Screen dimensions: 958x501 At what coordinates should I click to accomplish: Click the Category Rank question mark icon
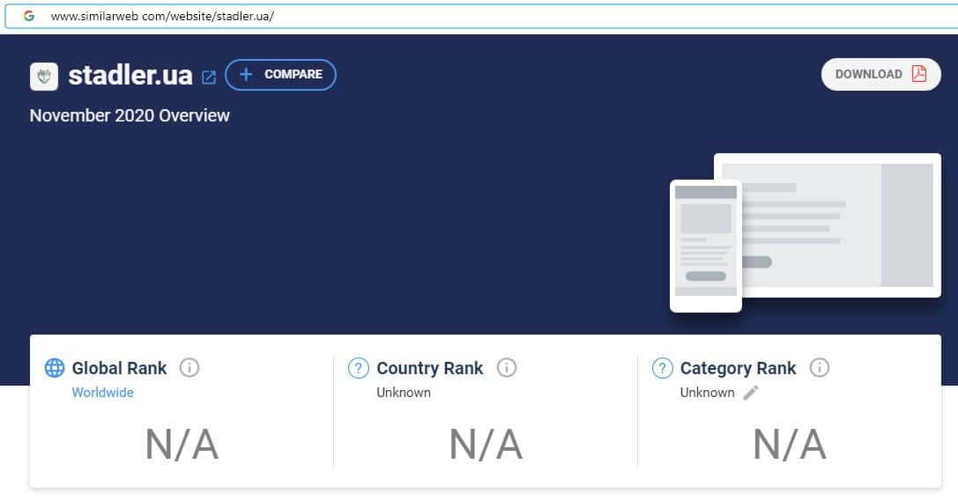(x=662, y=368)
